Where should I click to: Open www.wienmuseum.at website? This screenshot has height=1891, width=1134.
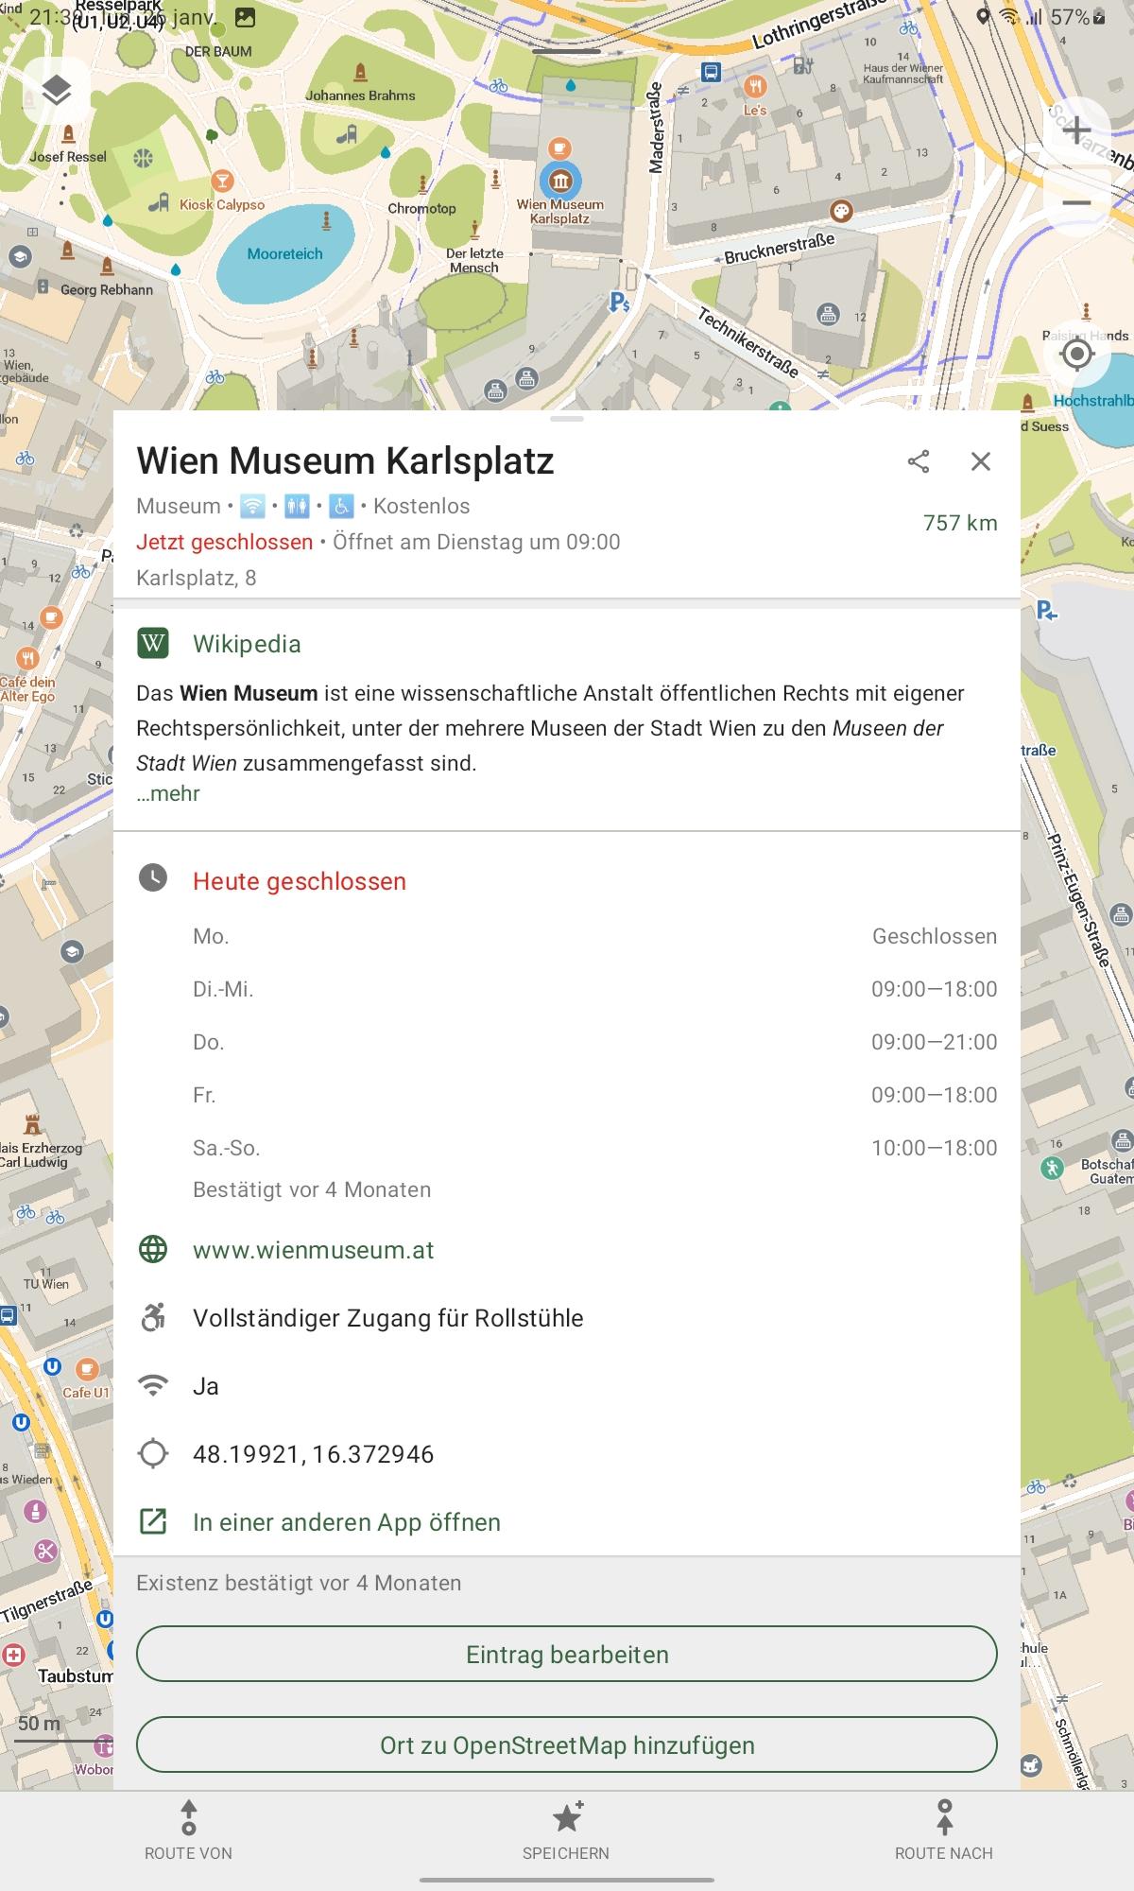pyautogui.click(x=313, y=1250)
